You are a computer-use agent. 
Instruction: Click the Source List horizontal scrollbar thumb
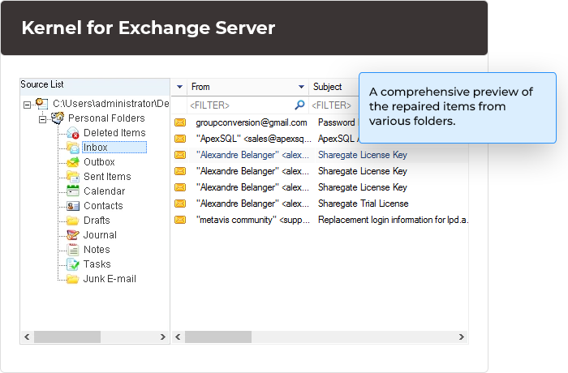[x=67, y=337]
